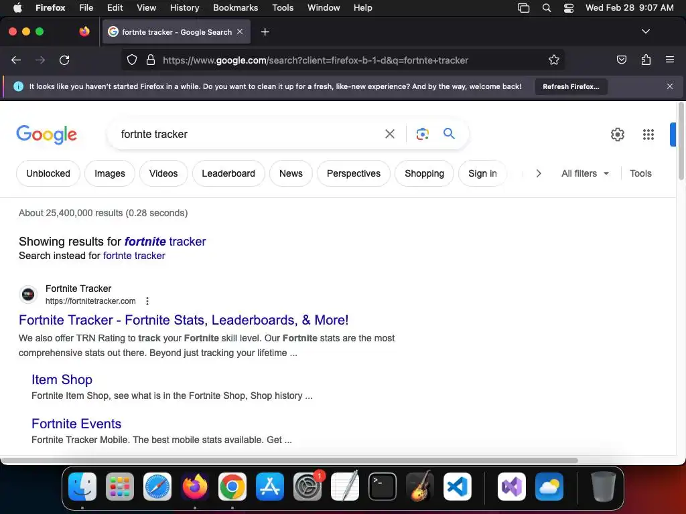The image size is (686, 514).
Task: Open the Firefox extensions puzzle icon
Action: pos(646,60)
